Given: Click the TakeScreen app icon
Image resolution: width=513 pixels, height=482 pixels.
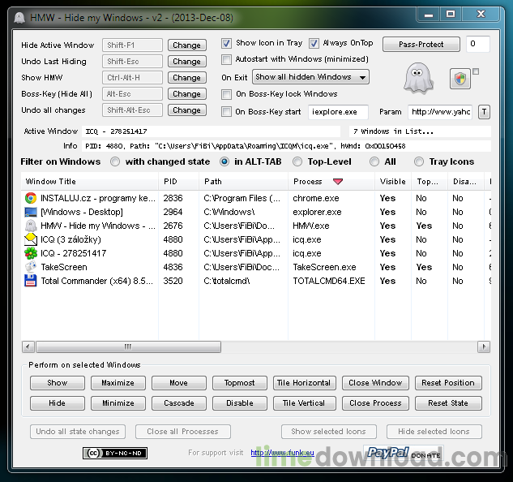Looking at the screenshot, I should [31, 267].
